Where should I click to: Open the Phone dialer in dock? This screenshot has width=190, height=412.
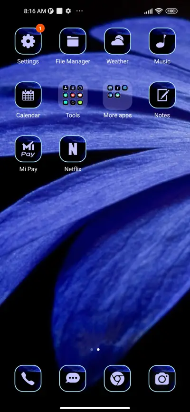(28, 378)
